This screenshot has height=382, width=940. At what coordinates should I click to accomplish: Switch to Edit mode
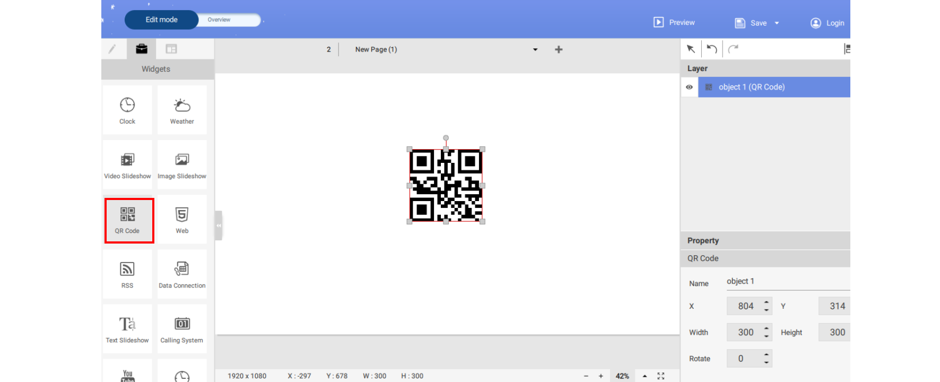pos(161,20)
